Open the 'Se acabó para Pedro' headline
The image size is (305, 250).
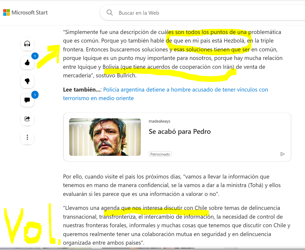(179, 132)
